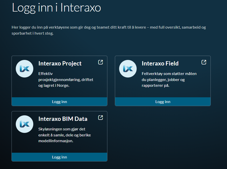227x169 pixels.
Task: Select the Interaxo Field card title
Action: 160,63
